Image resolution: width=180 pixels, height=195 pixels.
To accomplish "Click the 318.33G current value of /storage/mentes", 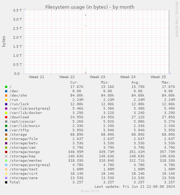I will point(76,161).
